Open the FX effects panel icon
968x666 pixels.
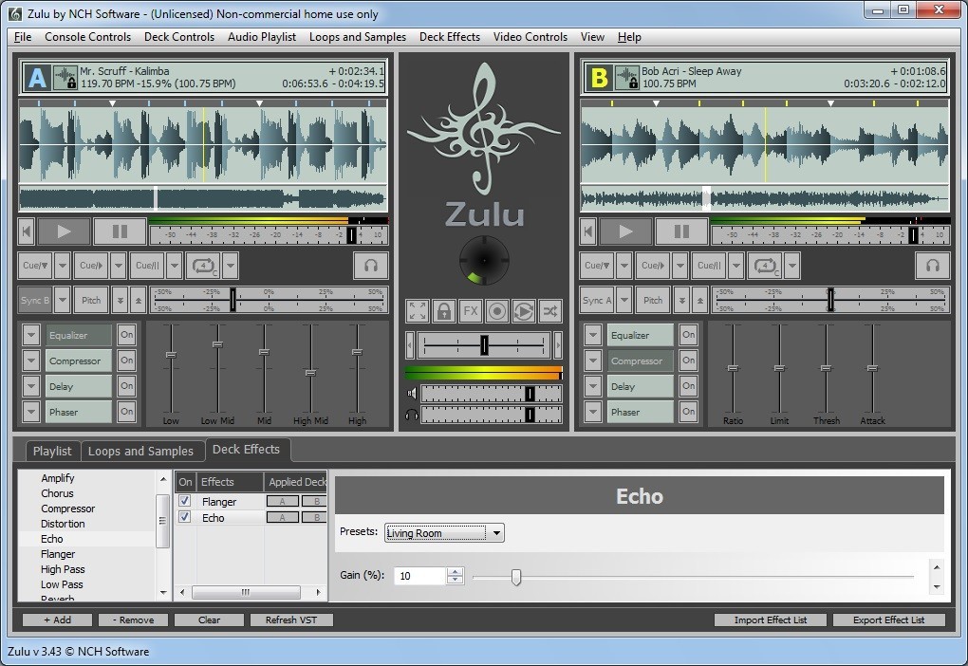pyautogui.click(x=471, y=310)
